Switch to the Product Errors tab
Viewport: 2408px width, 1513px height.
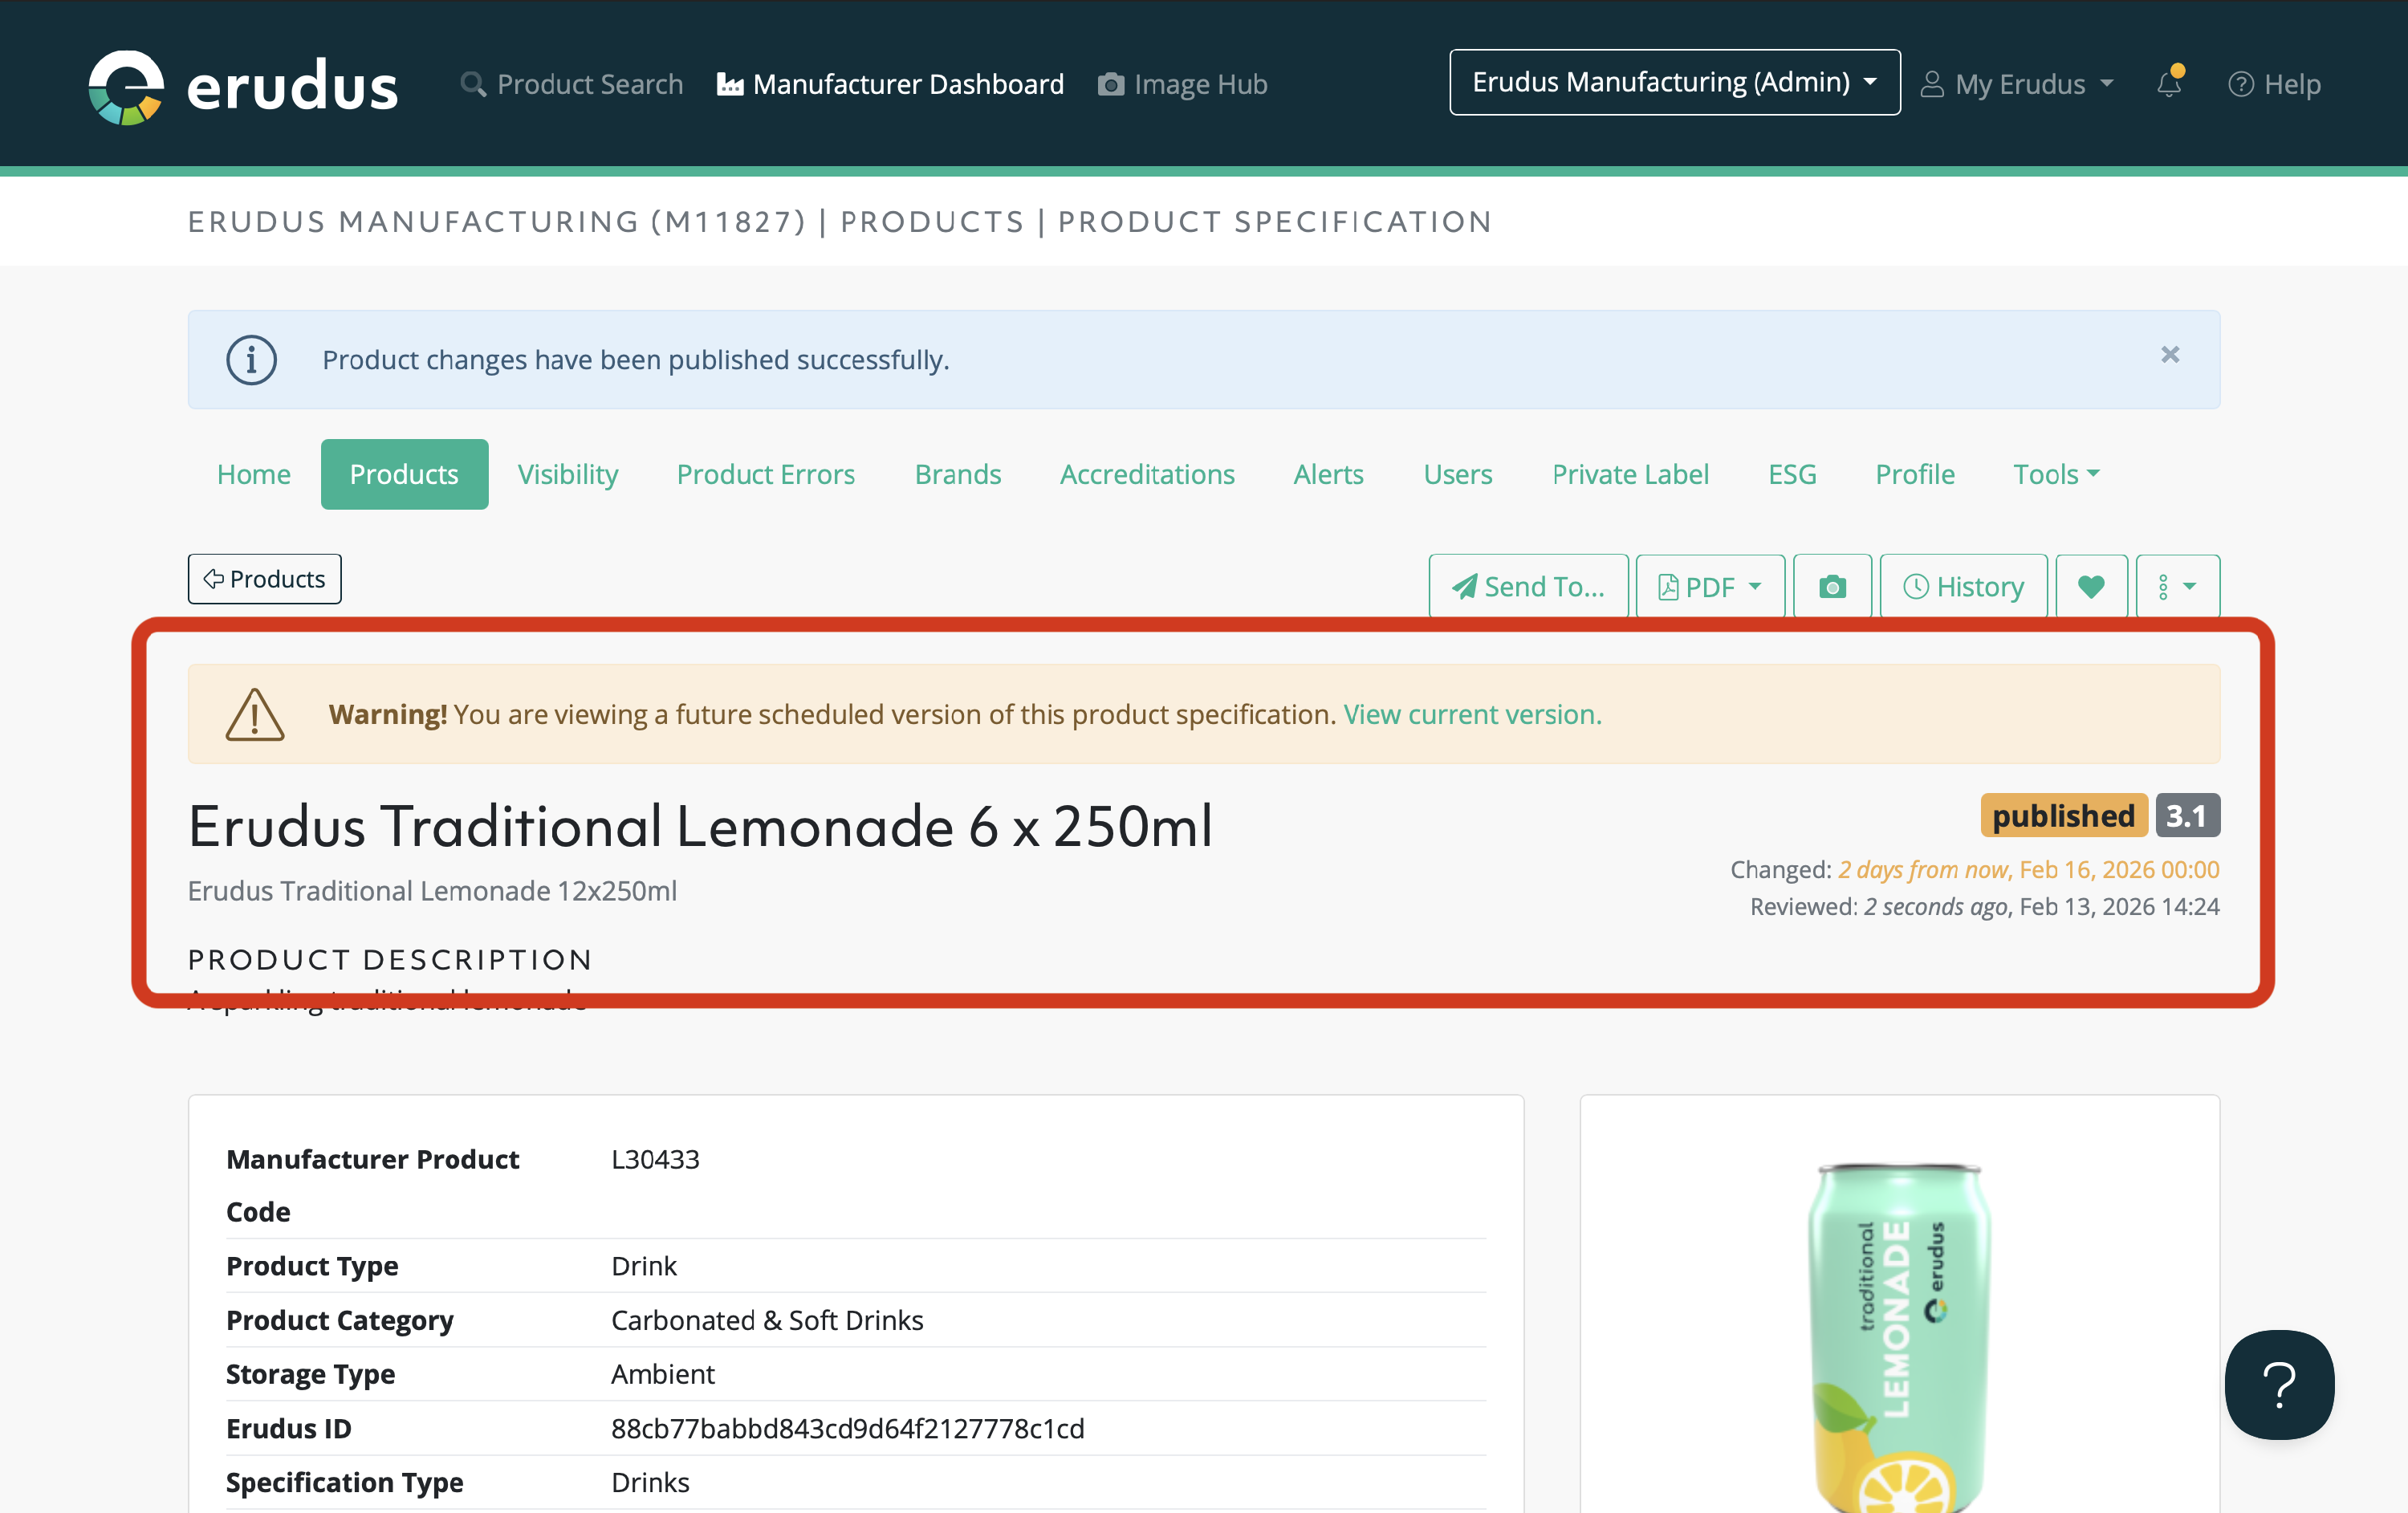pos(765,474)
